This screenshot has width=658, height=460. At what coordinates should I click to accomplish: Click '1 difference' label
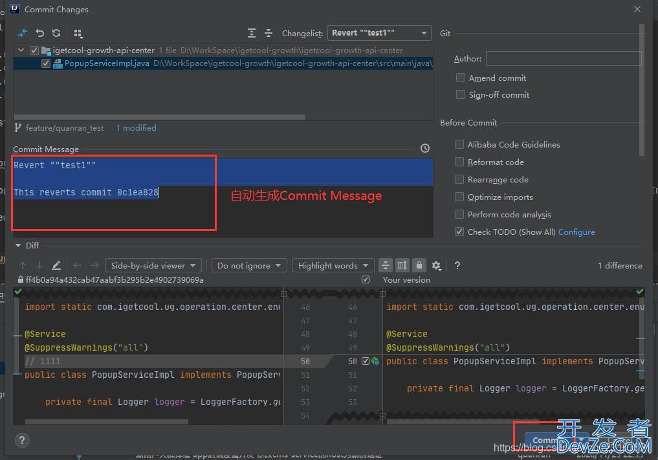point(620,265)
